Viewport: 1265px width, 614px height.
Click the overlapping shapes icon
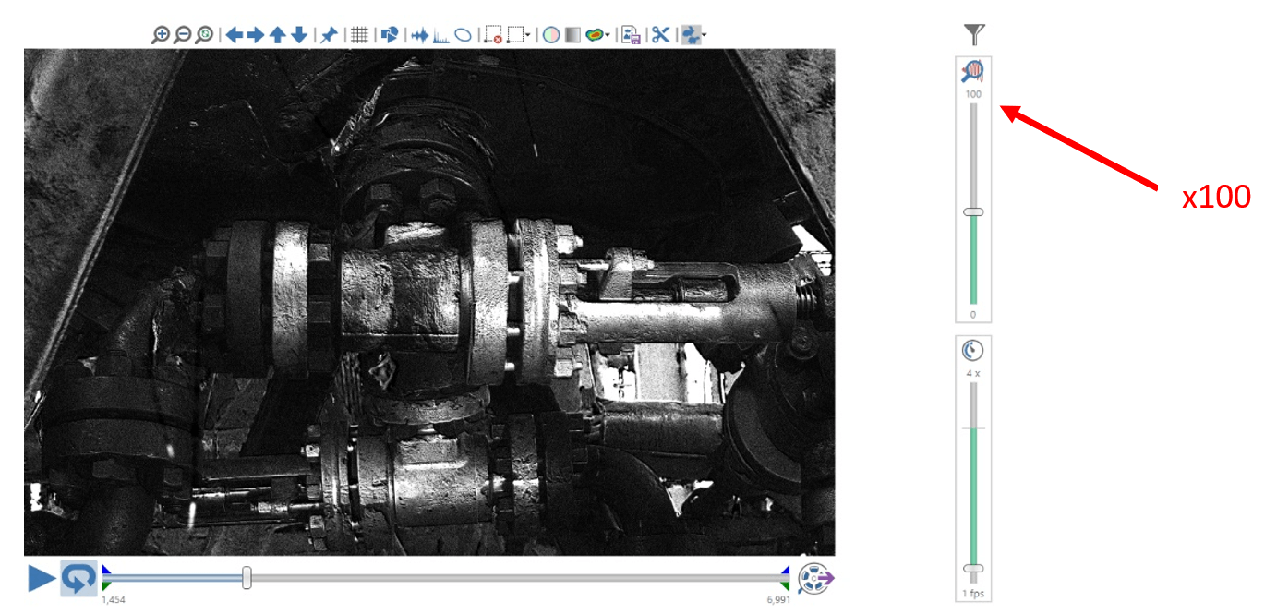[x=390, y=35]
